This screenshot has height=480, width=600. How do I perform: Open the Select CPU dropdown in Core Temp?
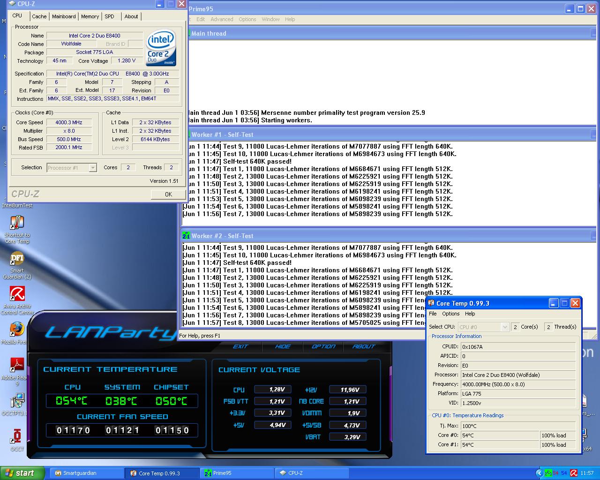483,327
